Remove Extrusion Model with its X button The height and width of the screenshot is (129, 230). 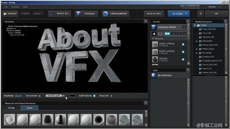pyautogui.click(x=184, y=27)
